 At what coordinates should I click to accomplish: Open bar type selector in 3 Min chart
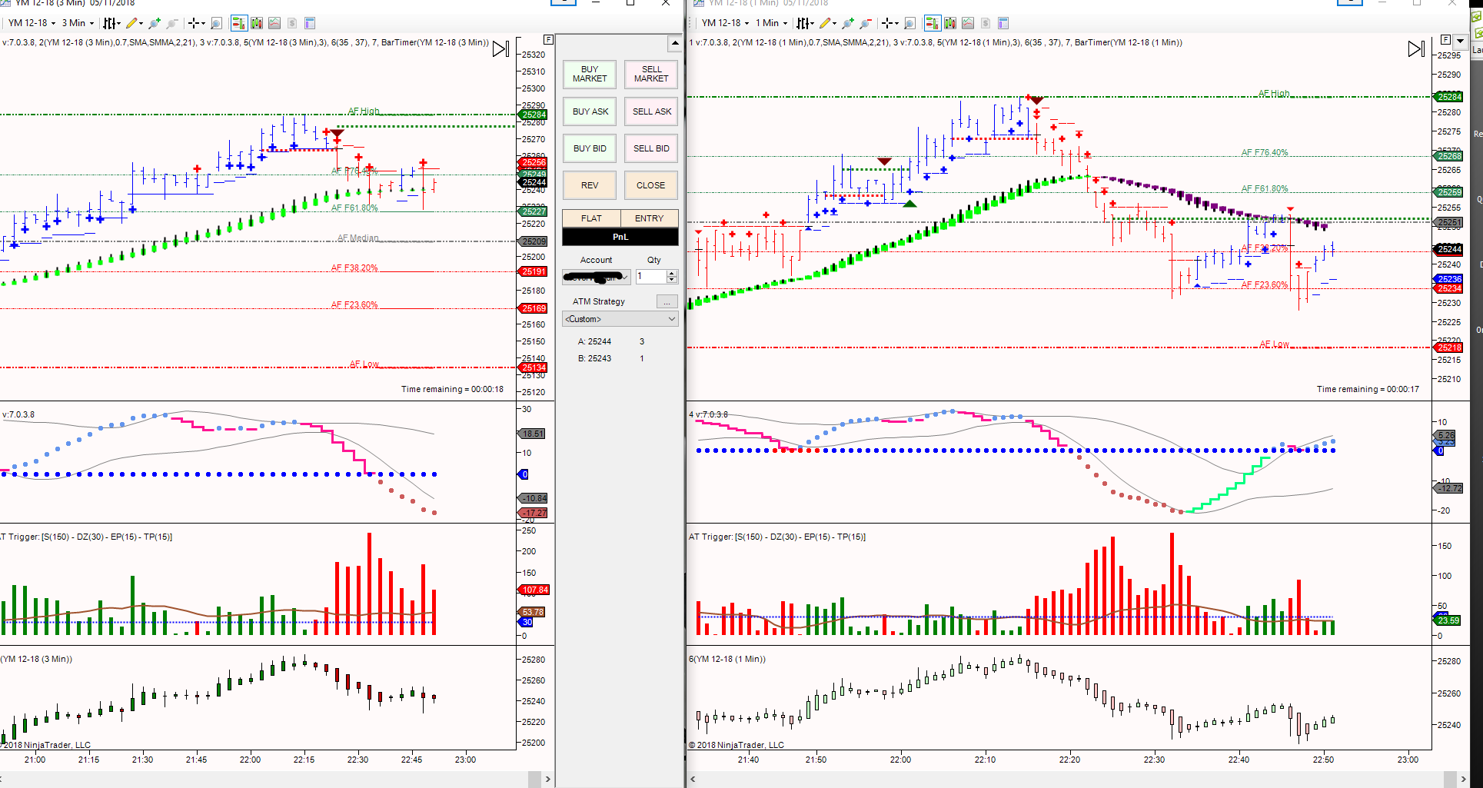(110, 23)
